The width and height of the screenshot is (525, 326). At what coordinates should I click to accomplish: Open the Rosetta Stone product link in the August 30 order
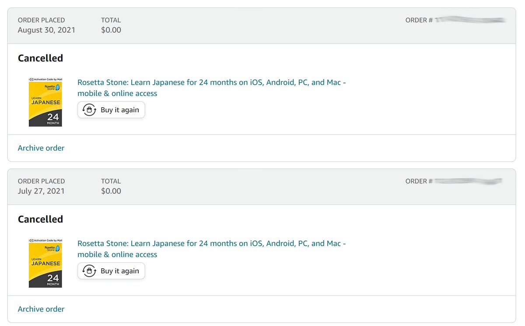pyautogui.click(x=212, y=88)
